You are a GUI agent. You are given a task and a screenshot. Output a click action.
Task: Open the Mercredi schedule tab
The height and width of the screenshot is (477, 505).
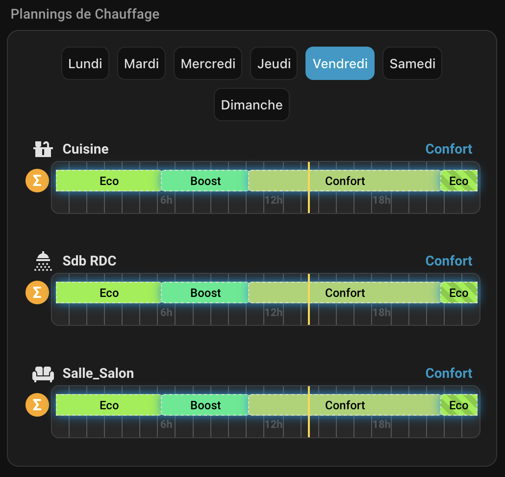click(x=208, y=63)
